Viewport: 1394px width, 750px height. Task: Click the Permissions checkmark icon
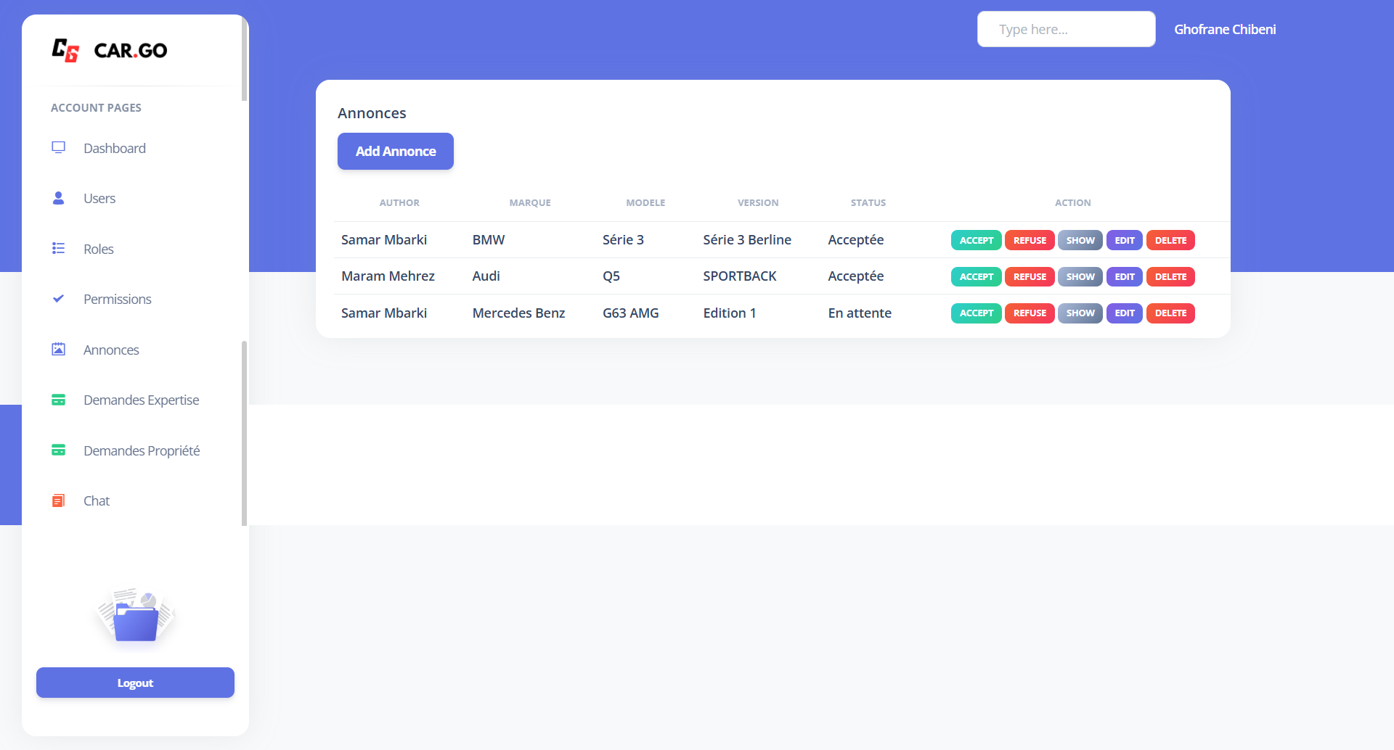click(59, 298)
